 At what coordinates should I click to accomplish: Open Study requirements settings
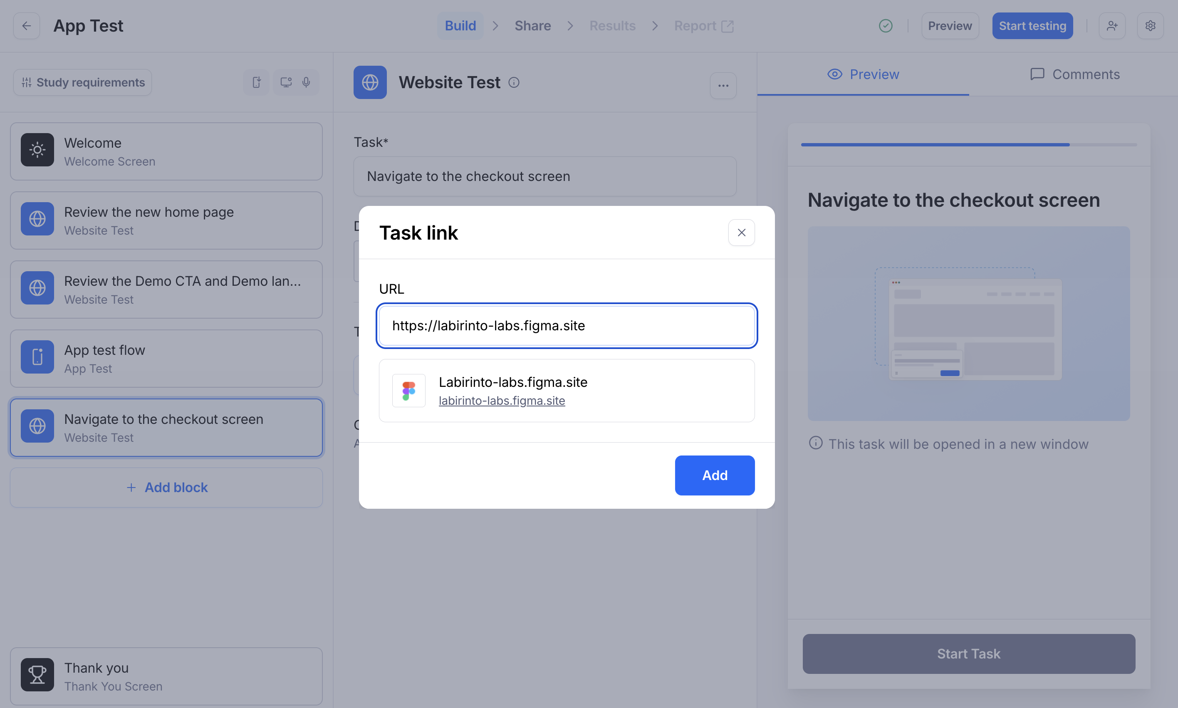pyautogui.click(x=82, y=82)
